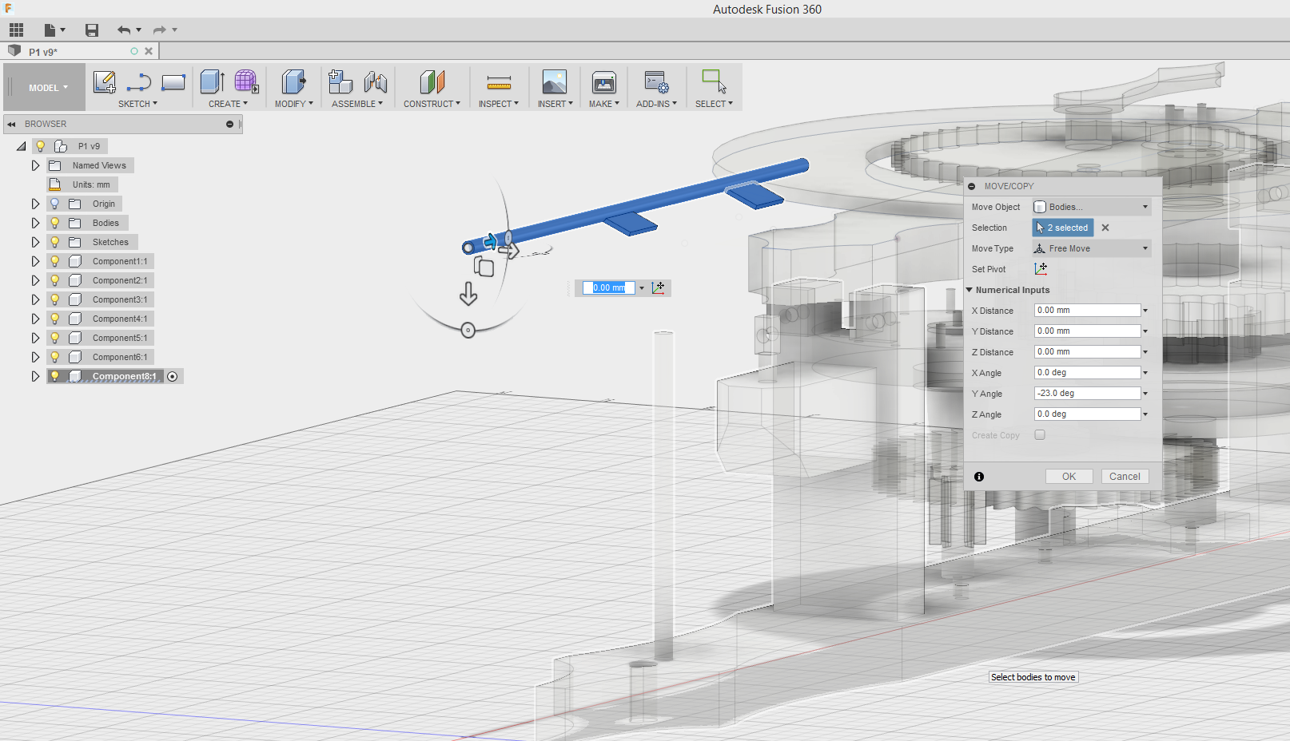Click the 2 selected selection button
1290x741 pixels.
(1063, 228)
